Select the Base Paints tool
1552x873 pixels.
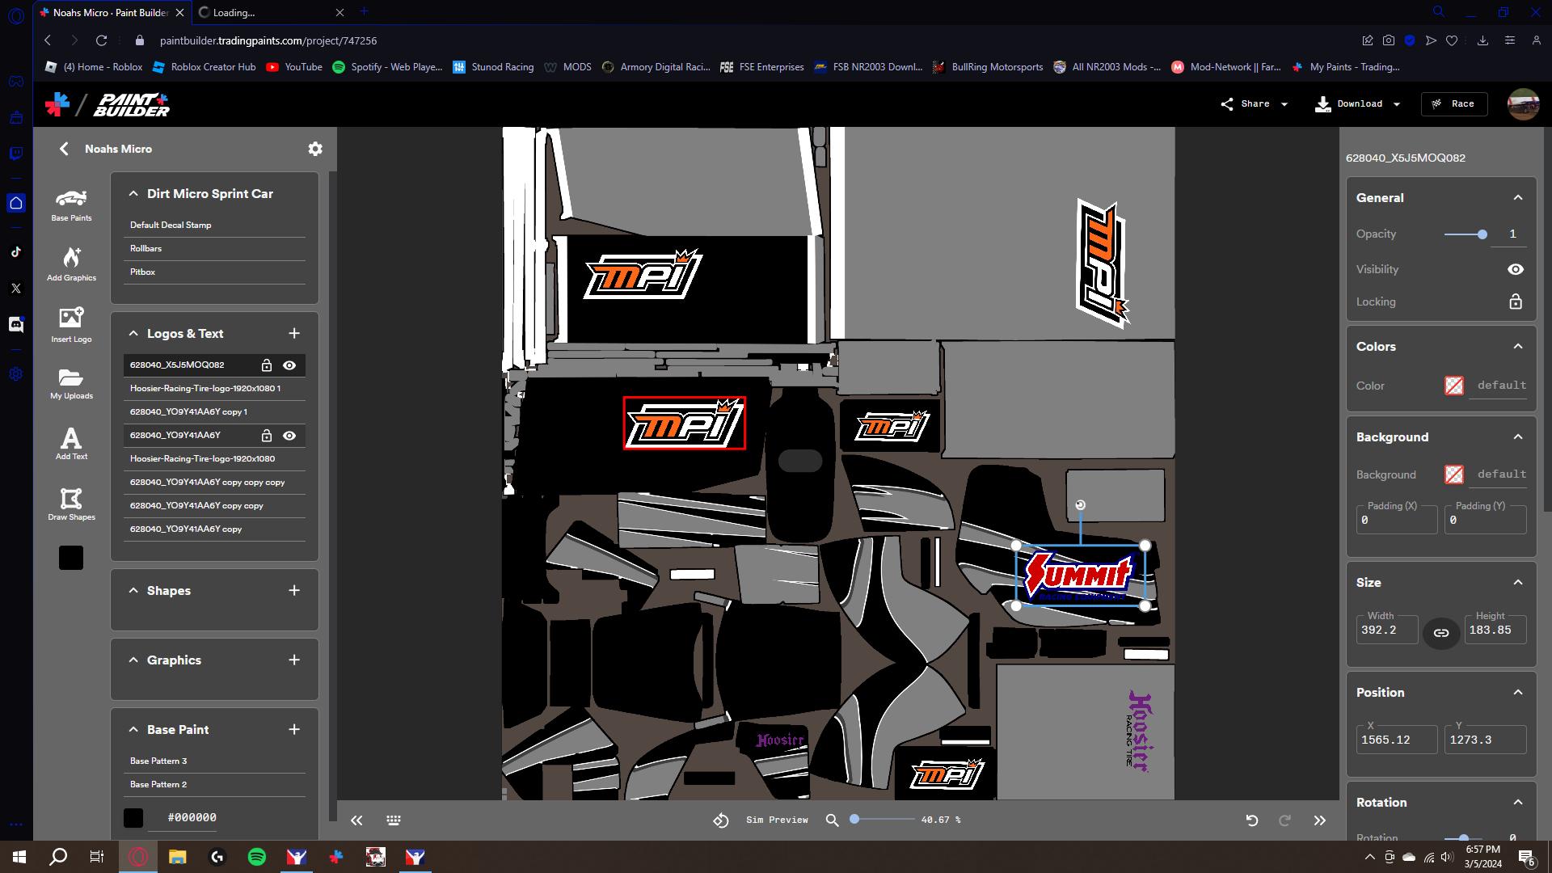71,205
